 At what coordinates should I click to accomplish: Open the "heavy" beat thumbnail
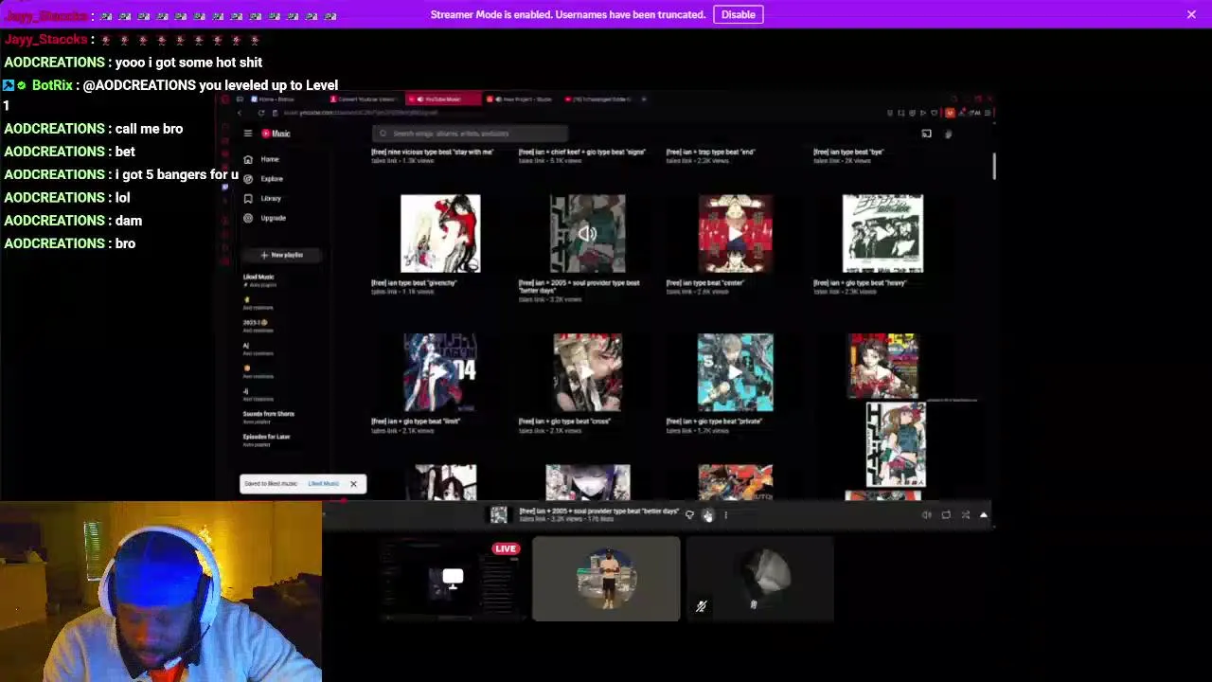tap(882, 234)
